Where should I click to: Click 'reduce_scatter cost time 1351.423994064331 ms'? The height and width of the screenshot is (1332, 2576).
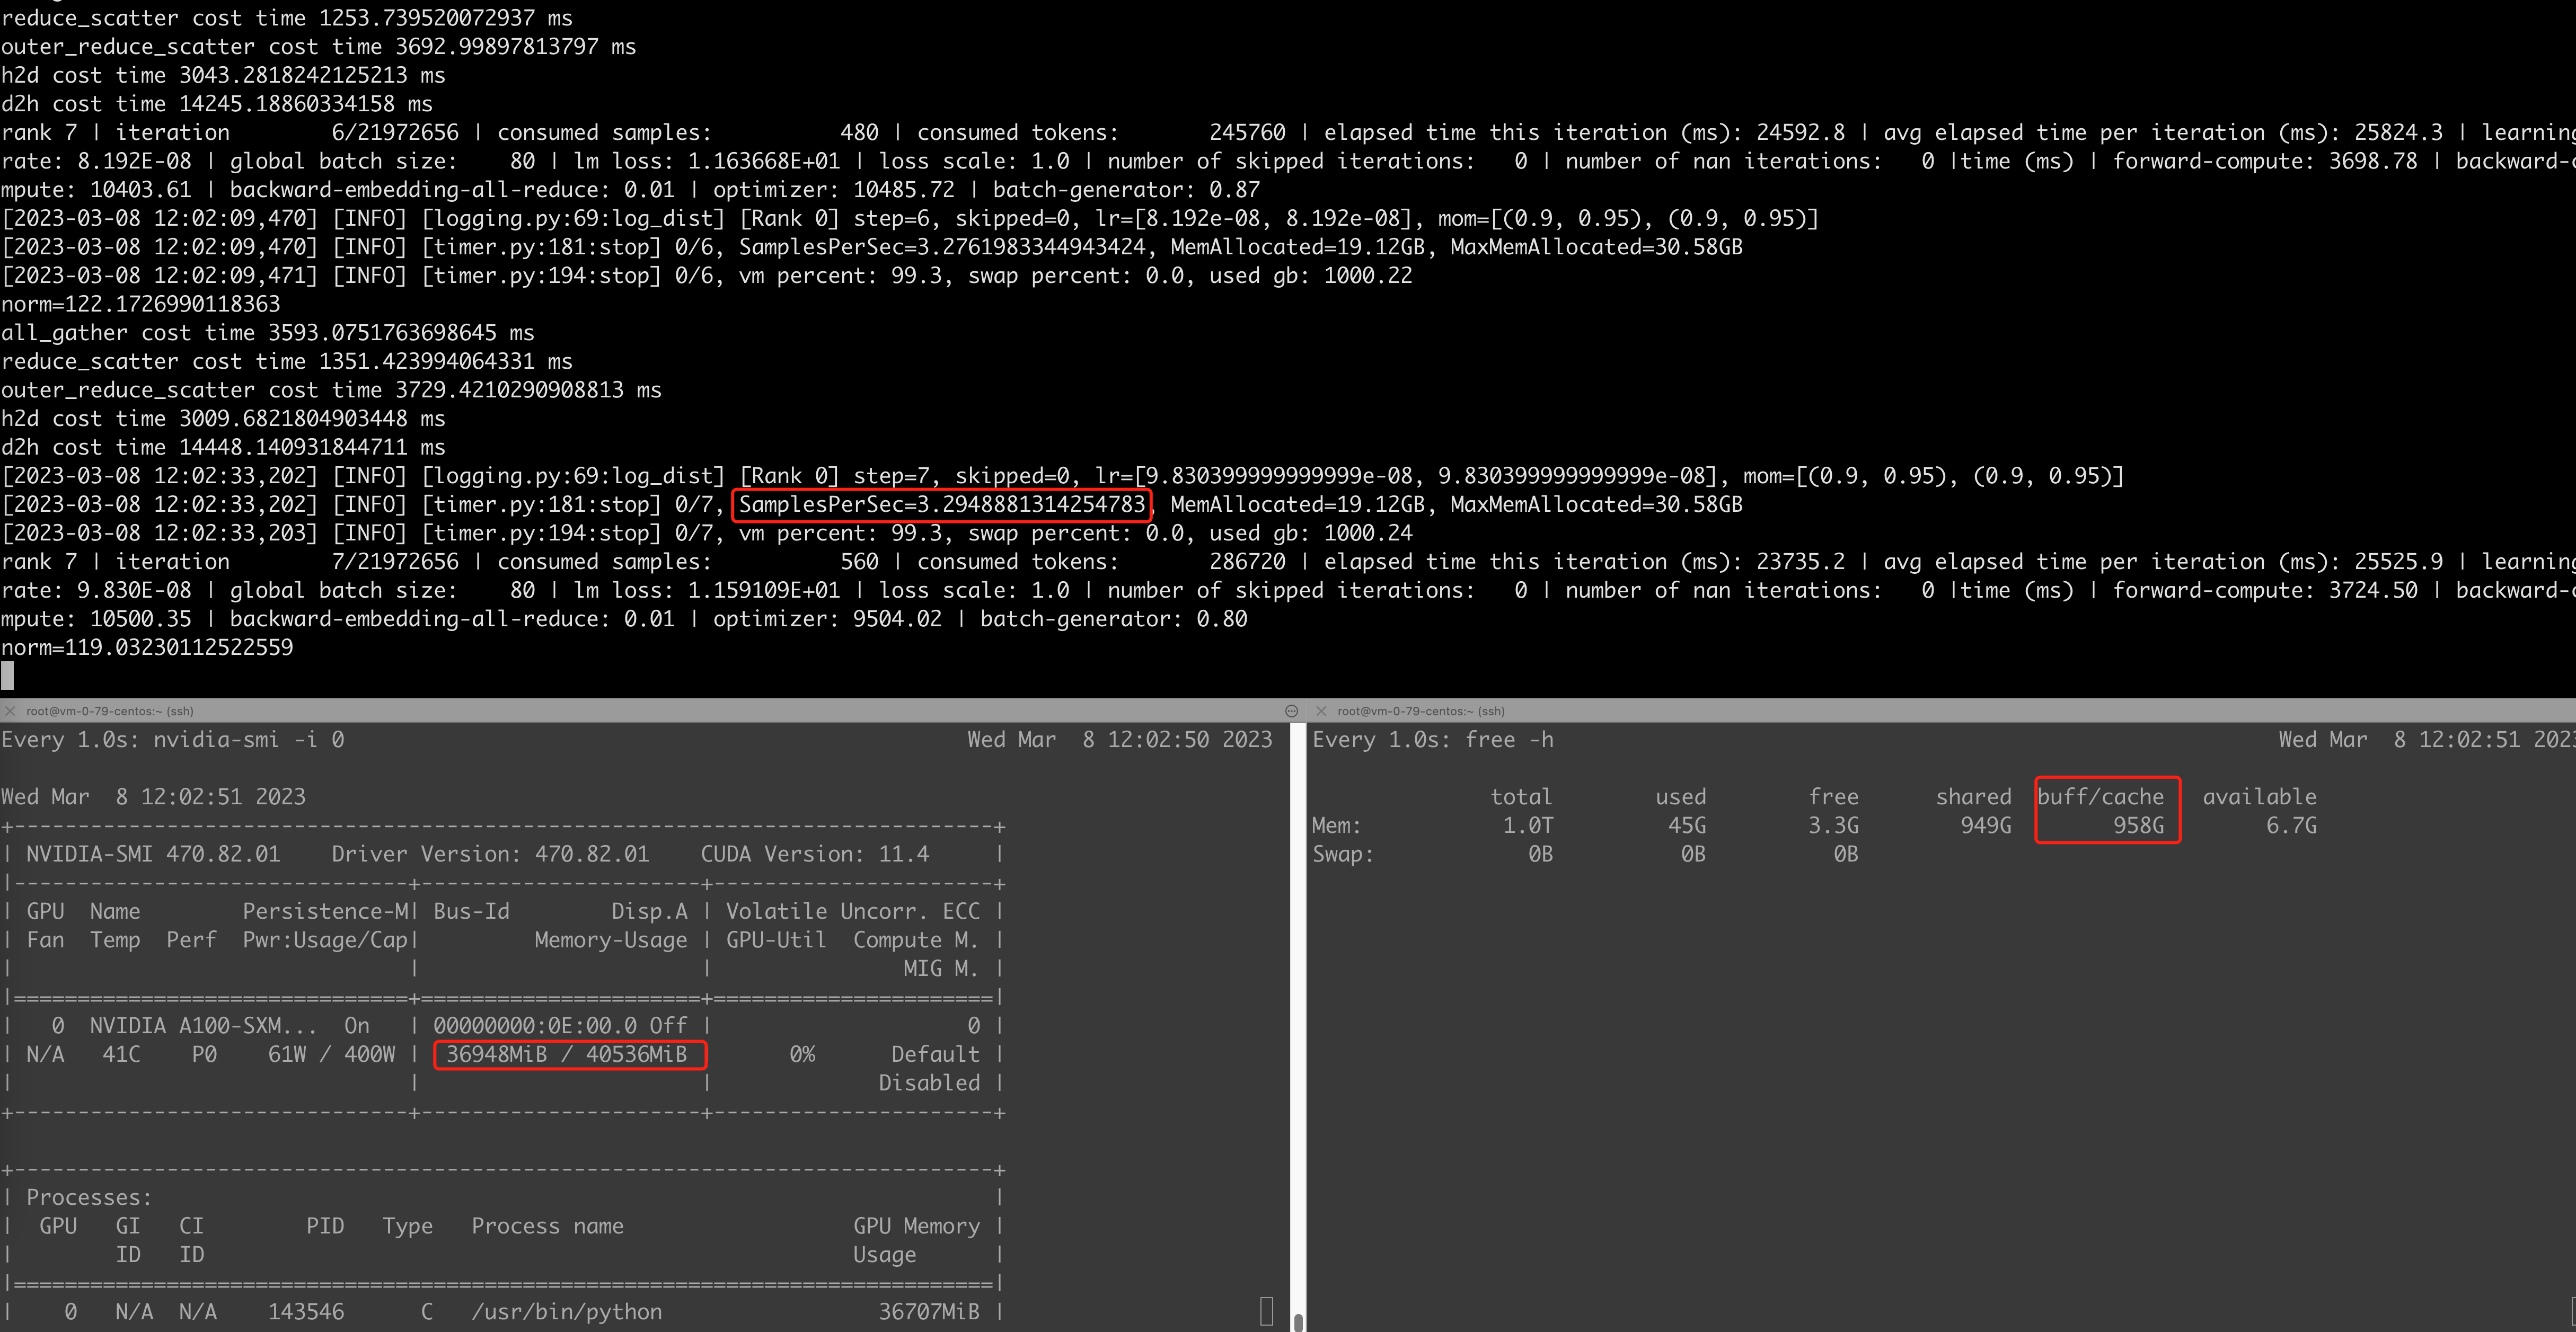[x=287, y=362]
